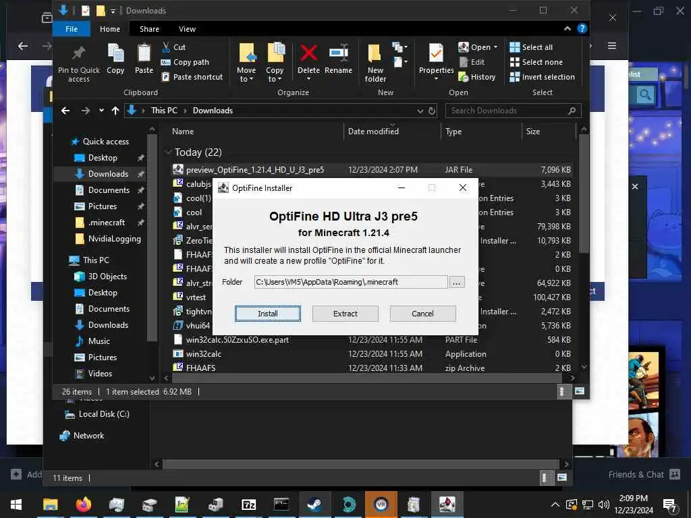Create a New folder from ribbon
Screen dimensions: 691x518
coord(375,63)
